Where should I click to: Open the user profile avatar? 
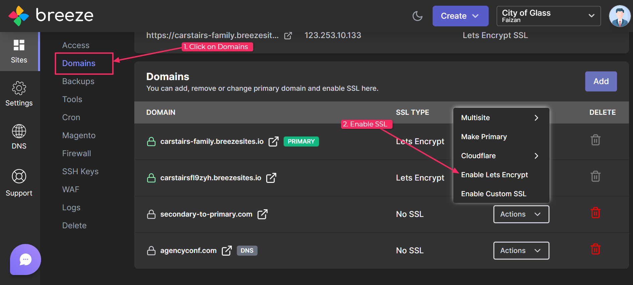620,16
